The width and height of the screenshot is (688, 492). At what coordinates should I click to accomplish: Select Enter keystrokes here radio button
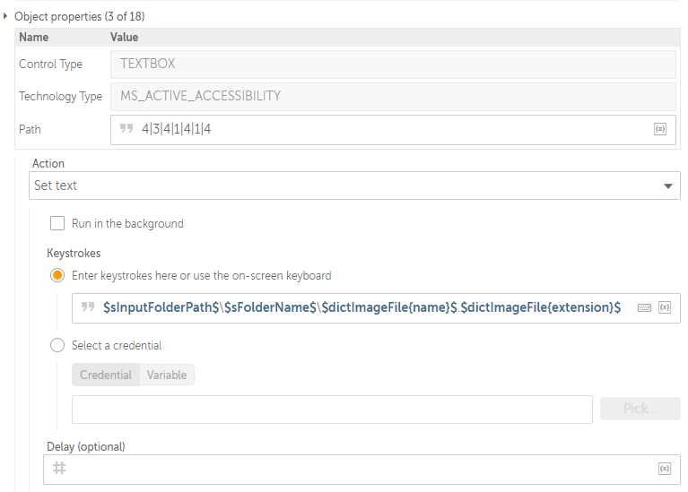(x=57, y=275)
